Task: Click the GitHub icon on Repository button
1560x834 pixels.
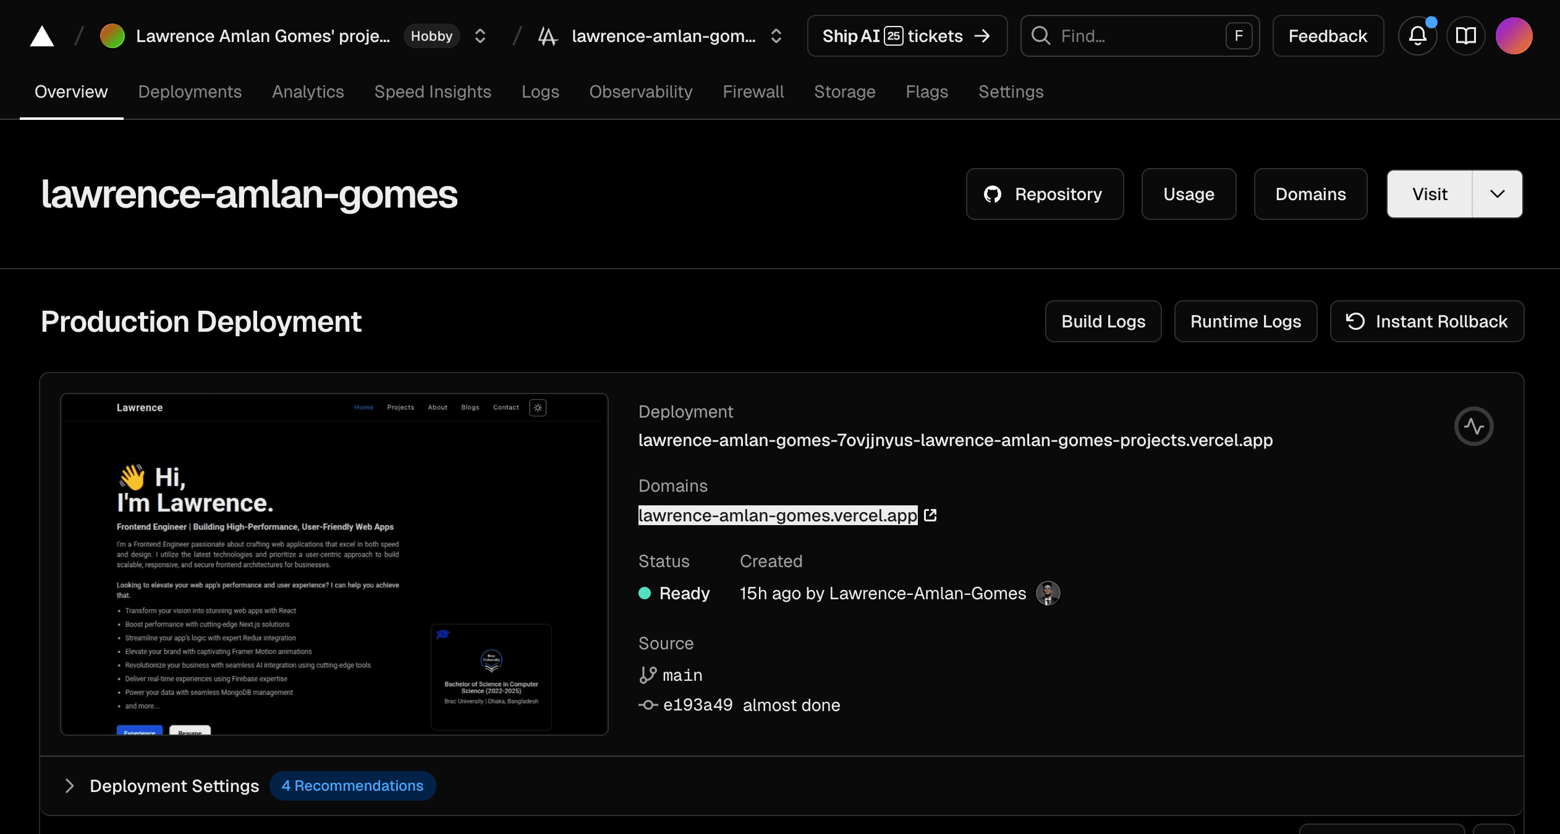Action: tap(994, 194)
